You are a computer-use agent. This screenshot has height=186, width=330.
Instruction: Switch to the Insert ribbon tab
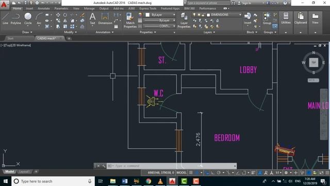coord(29,8)
